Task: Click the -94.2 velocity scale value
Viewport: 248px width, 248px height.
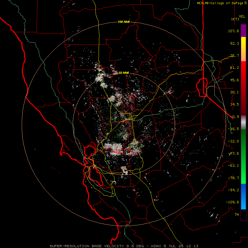Action: tap(233, 190)
